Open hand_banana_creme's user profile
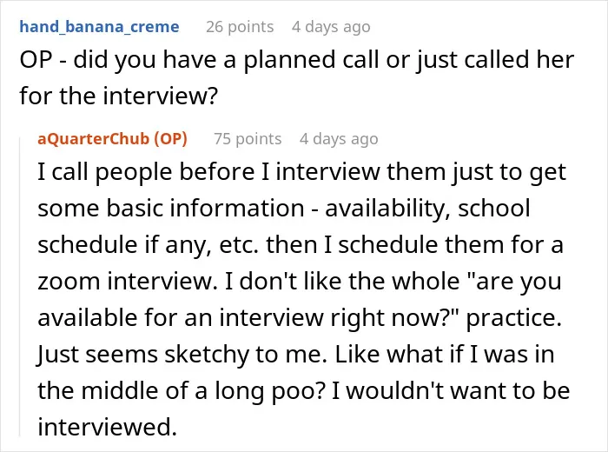Screen dimensions: 608x452 point(99,27)
